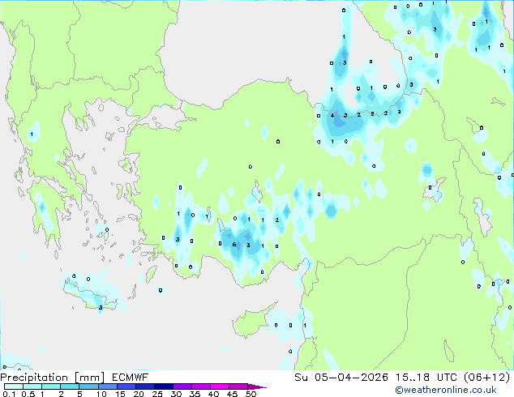Click the legend label '50'
This screenshot has height=397, width=514.
pyautogui.click(x=251, y=394)
